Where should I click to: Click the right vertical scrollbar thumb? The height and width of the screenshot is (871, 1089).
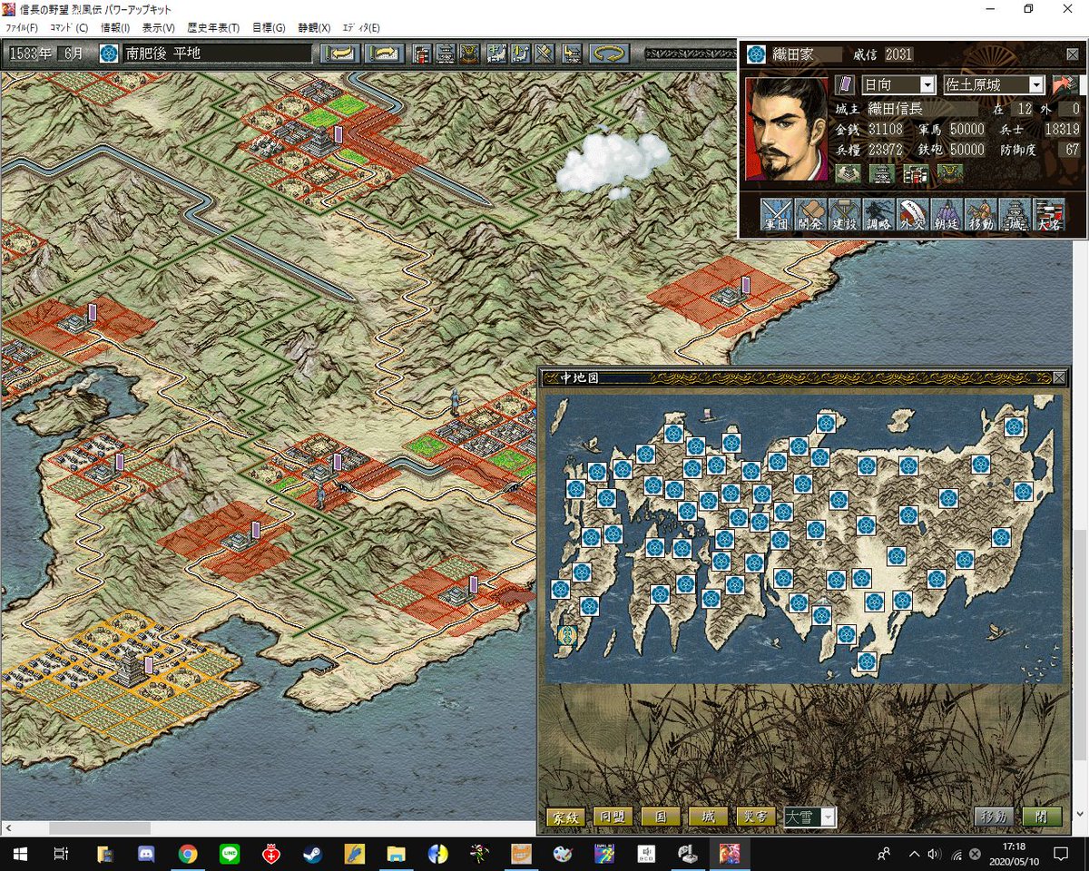[1081, 644]
